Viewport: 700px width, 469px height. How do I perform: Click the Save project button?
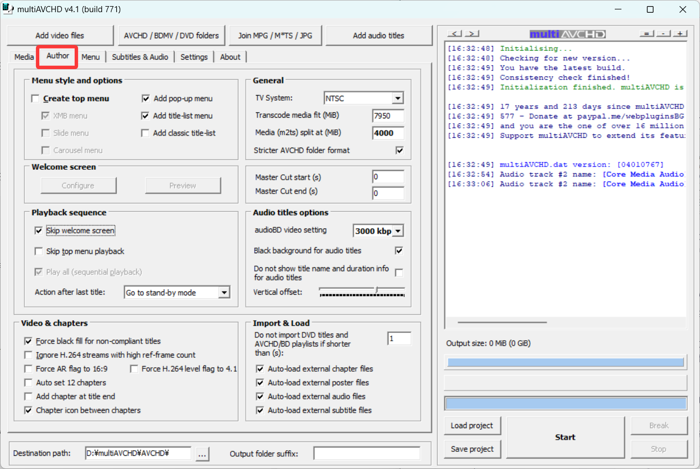pyautogui.click(x=472, y=449)
